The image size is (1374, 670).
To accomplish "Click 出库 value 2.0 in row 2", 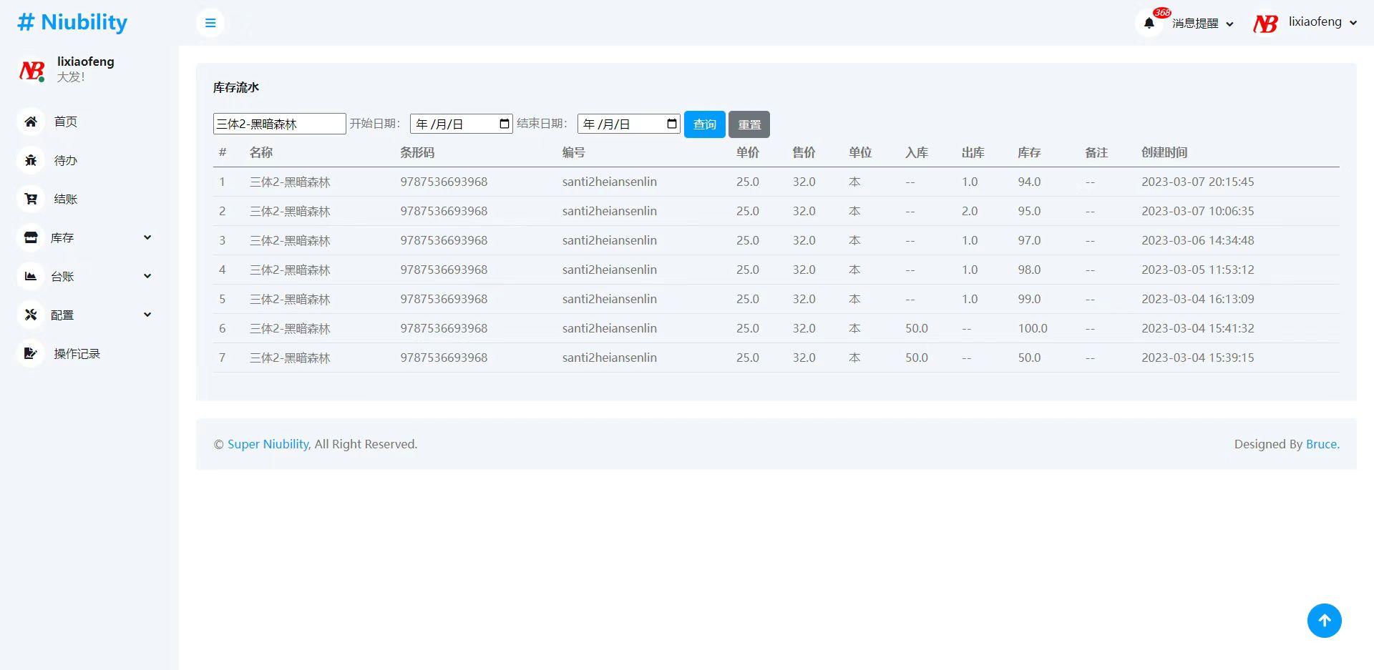I will (x=970, y=211).
